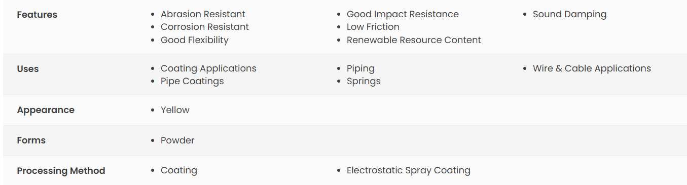Click Pipe Coatings in the Uses row
The height and width of the screenshot is (185, 687).
[x=192, y=81]
